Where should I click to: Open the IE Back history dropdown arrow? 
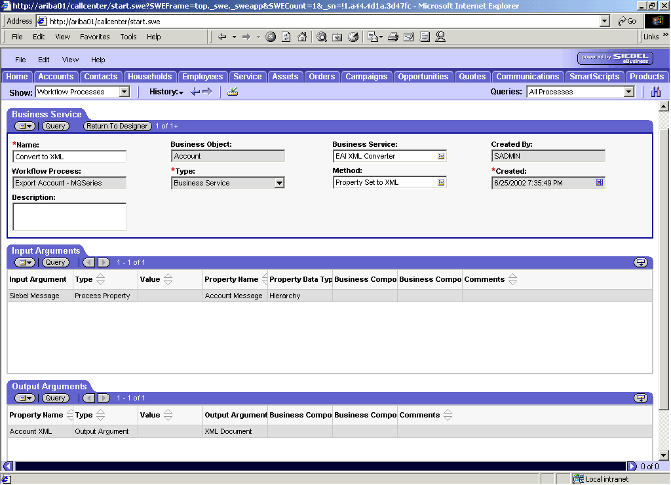coord(234,37)
